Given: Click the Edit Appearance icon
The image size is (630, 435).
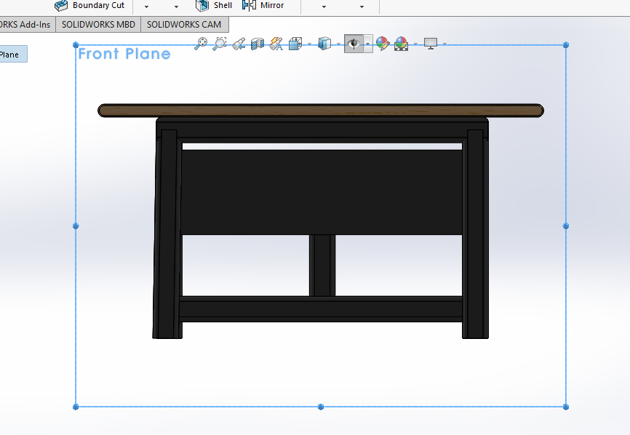Looking at the screenshot, I should pyautogui.click(x=383, y=44).
